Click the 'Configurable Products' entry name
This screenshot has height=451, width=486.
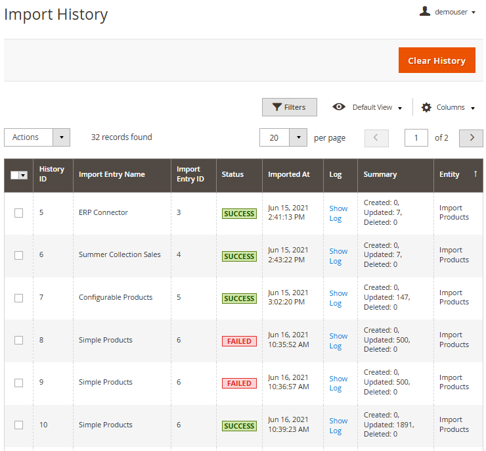tap(116, 297)
